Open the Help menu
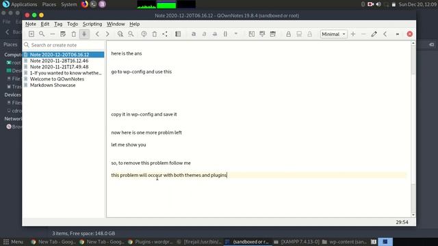Screen dimensions: 438x246 pyautogui.click(x=134, y=24)
